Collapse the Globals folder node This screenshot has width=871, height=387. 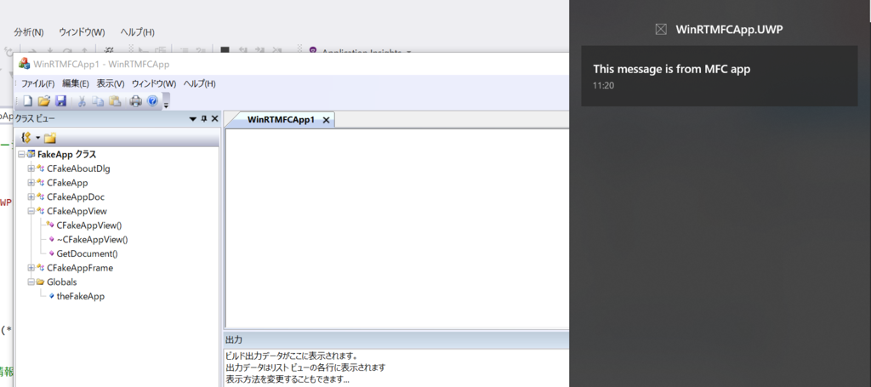(x=31, y=282)
